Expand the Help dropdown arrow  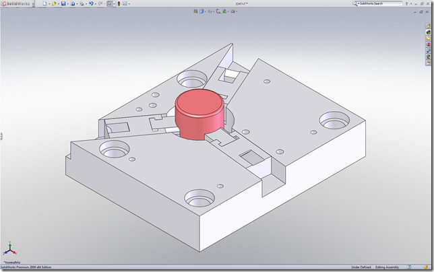(411, 4)
